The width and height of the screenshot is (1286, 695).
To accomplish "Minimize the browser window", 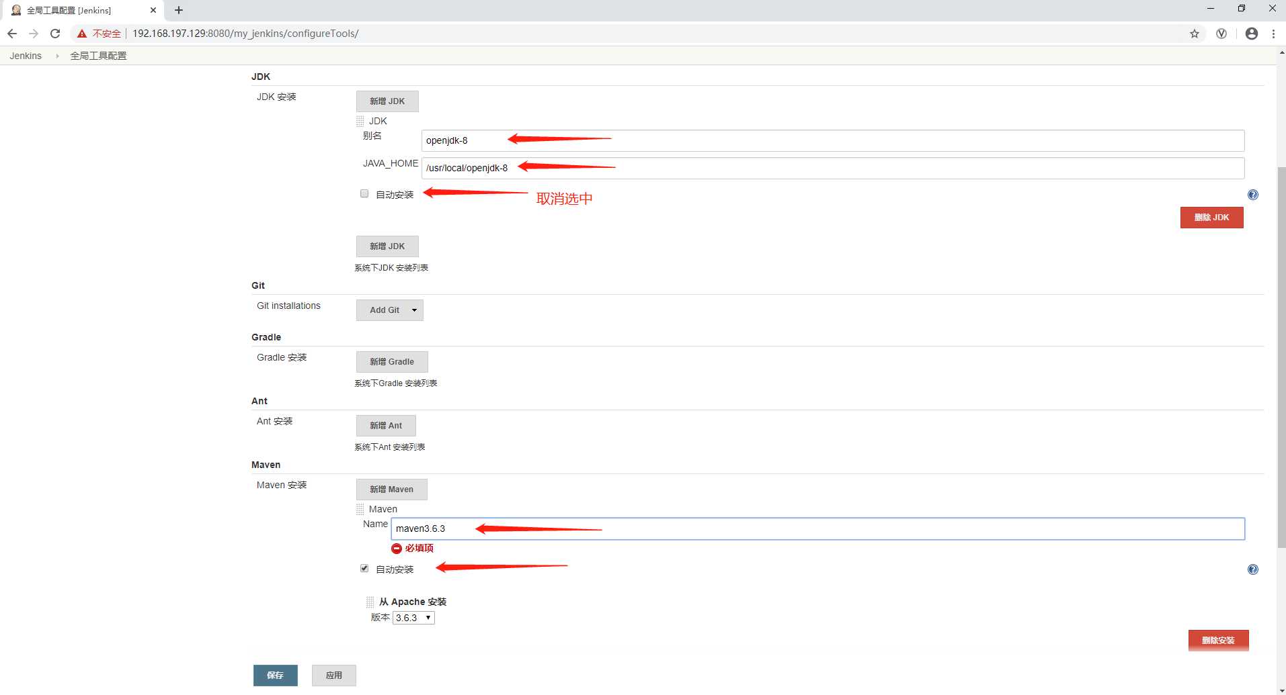I will point(1211,9).
